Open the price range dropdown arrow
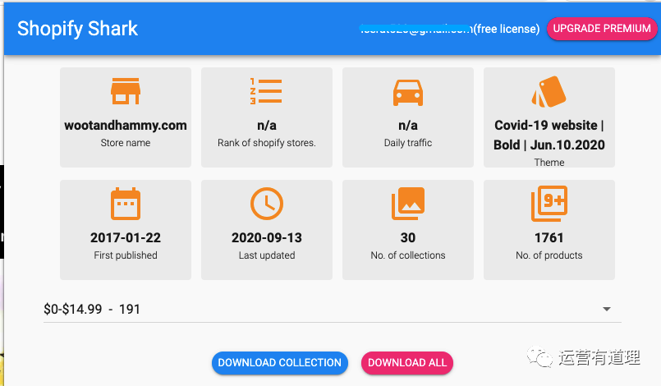The width and height of the screenshot is (661, 386). pos(607,310)
